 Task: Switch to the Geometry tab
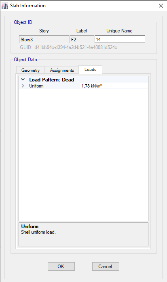[x=30, y=70]
